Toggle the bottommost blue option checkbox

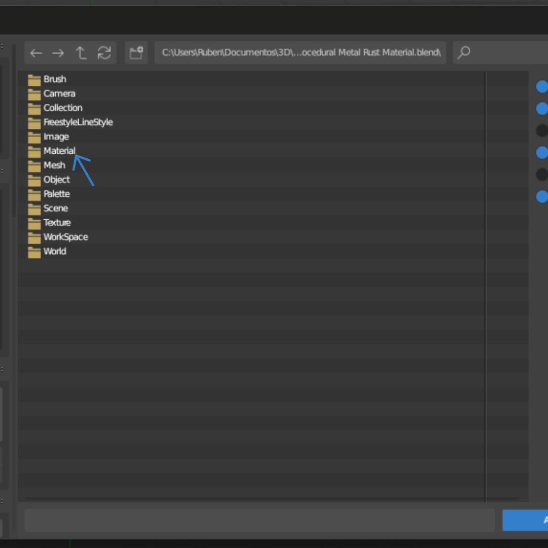542,196
